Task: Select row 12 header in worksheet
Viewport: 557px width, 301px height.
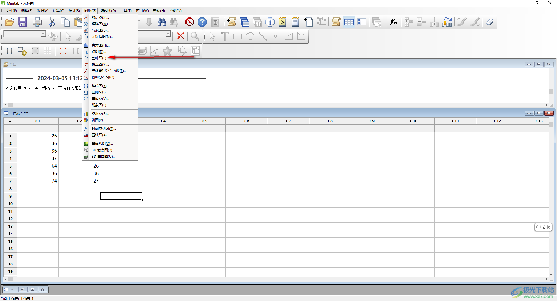Action: [x=10, y=219]
